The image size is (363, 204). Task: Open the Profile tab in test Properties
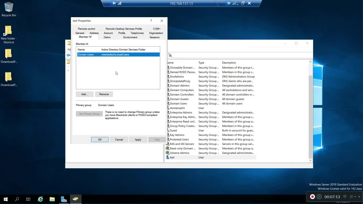coord(122,33)
